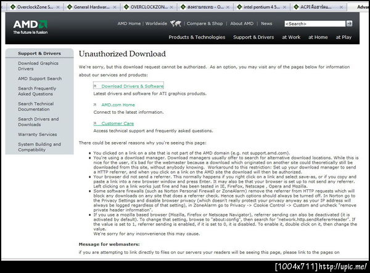The width and height of the screenshot is (370, 273).
Task: Open at Work menu
Action: coord(291,37)
